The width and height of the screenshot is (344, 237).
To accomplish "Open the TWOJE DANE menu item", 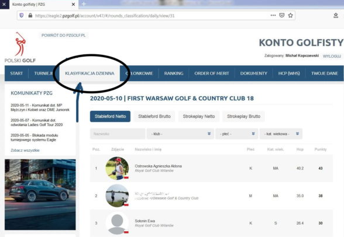I will pyautogui.click(x=325, y=74).
